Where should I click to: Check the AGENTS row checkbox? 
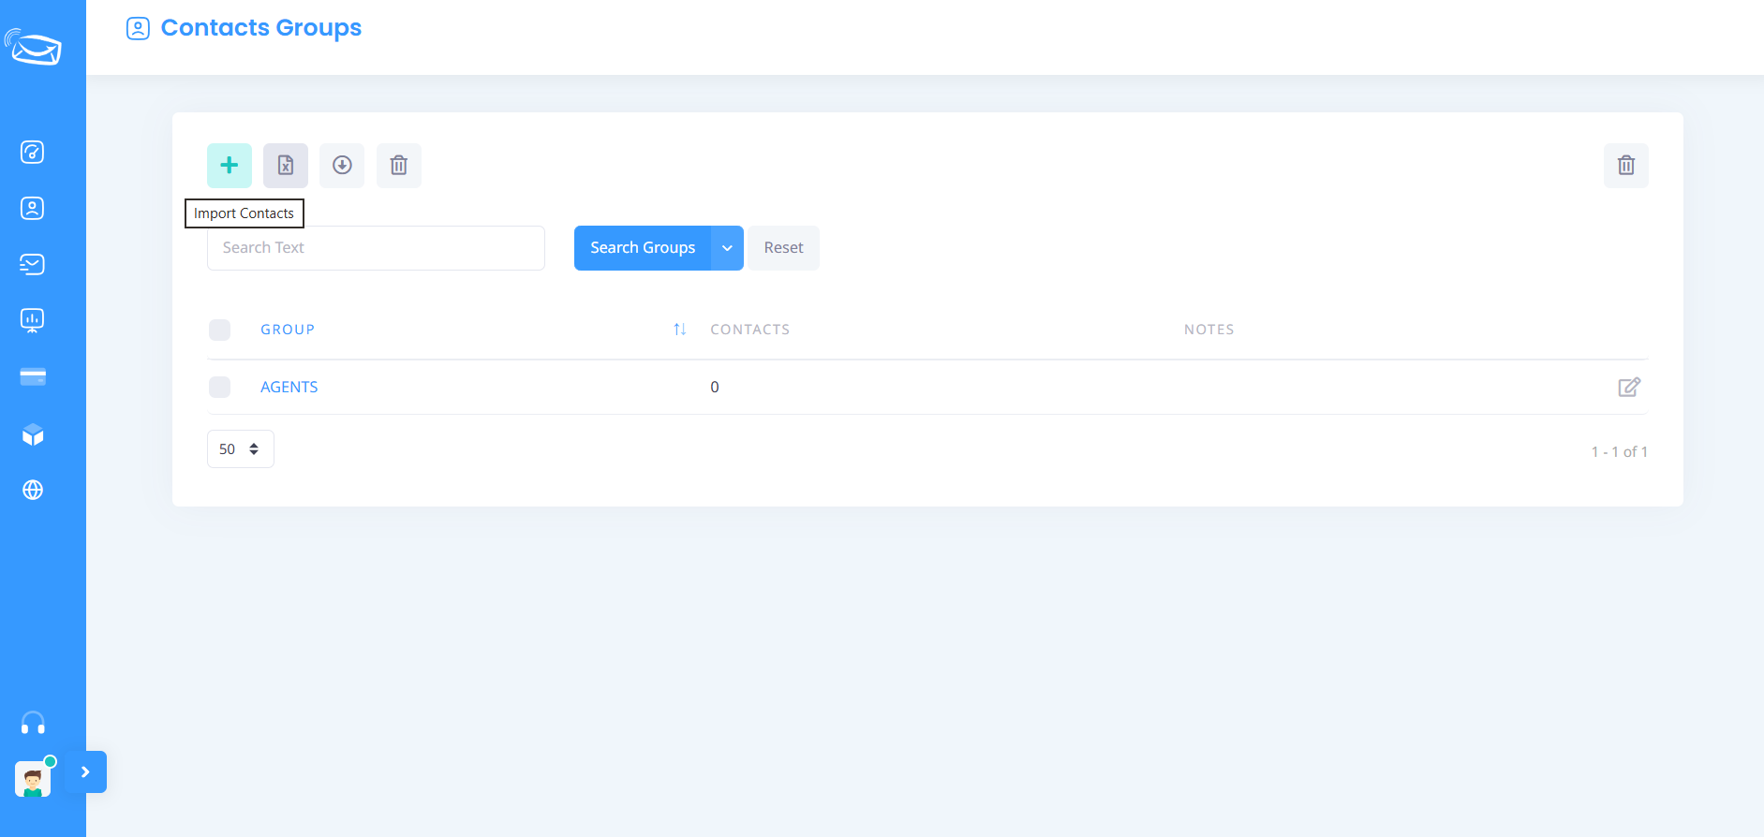coord(219,387)
